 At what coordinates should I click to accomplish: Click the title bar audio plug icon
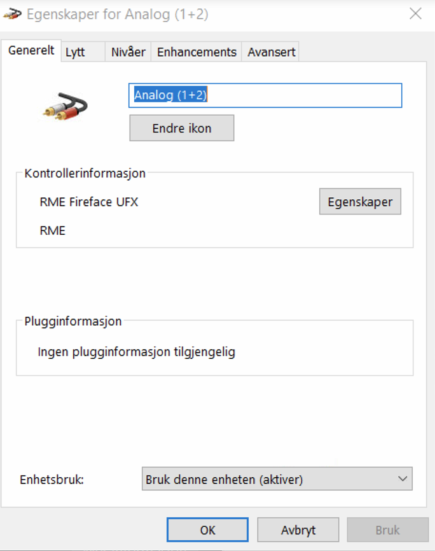click(x=13, y=14)
